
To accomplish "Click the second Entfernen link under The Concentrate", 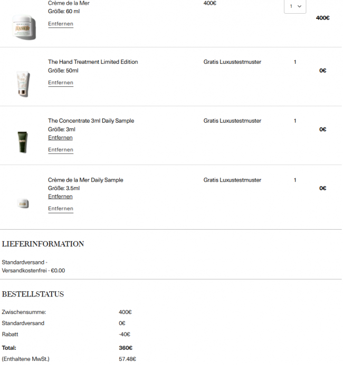I will 61,150.
